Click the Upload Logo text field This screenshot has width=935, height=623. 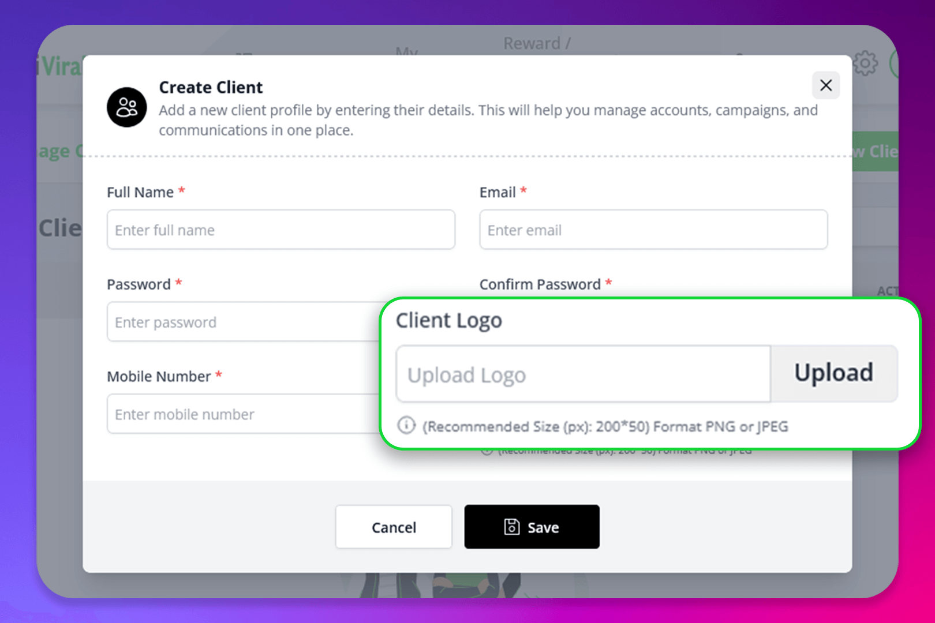583,374
